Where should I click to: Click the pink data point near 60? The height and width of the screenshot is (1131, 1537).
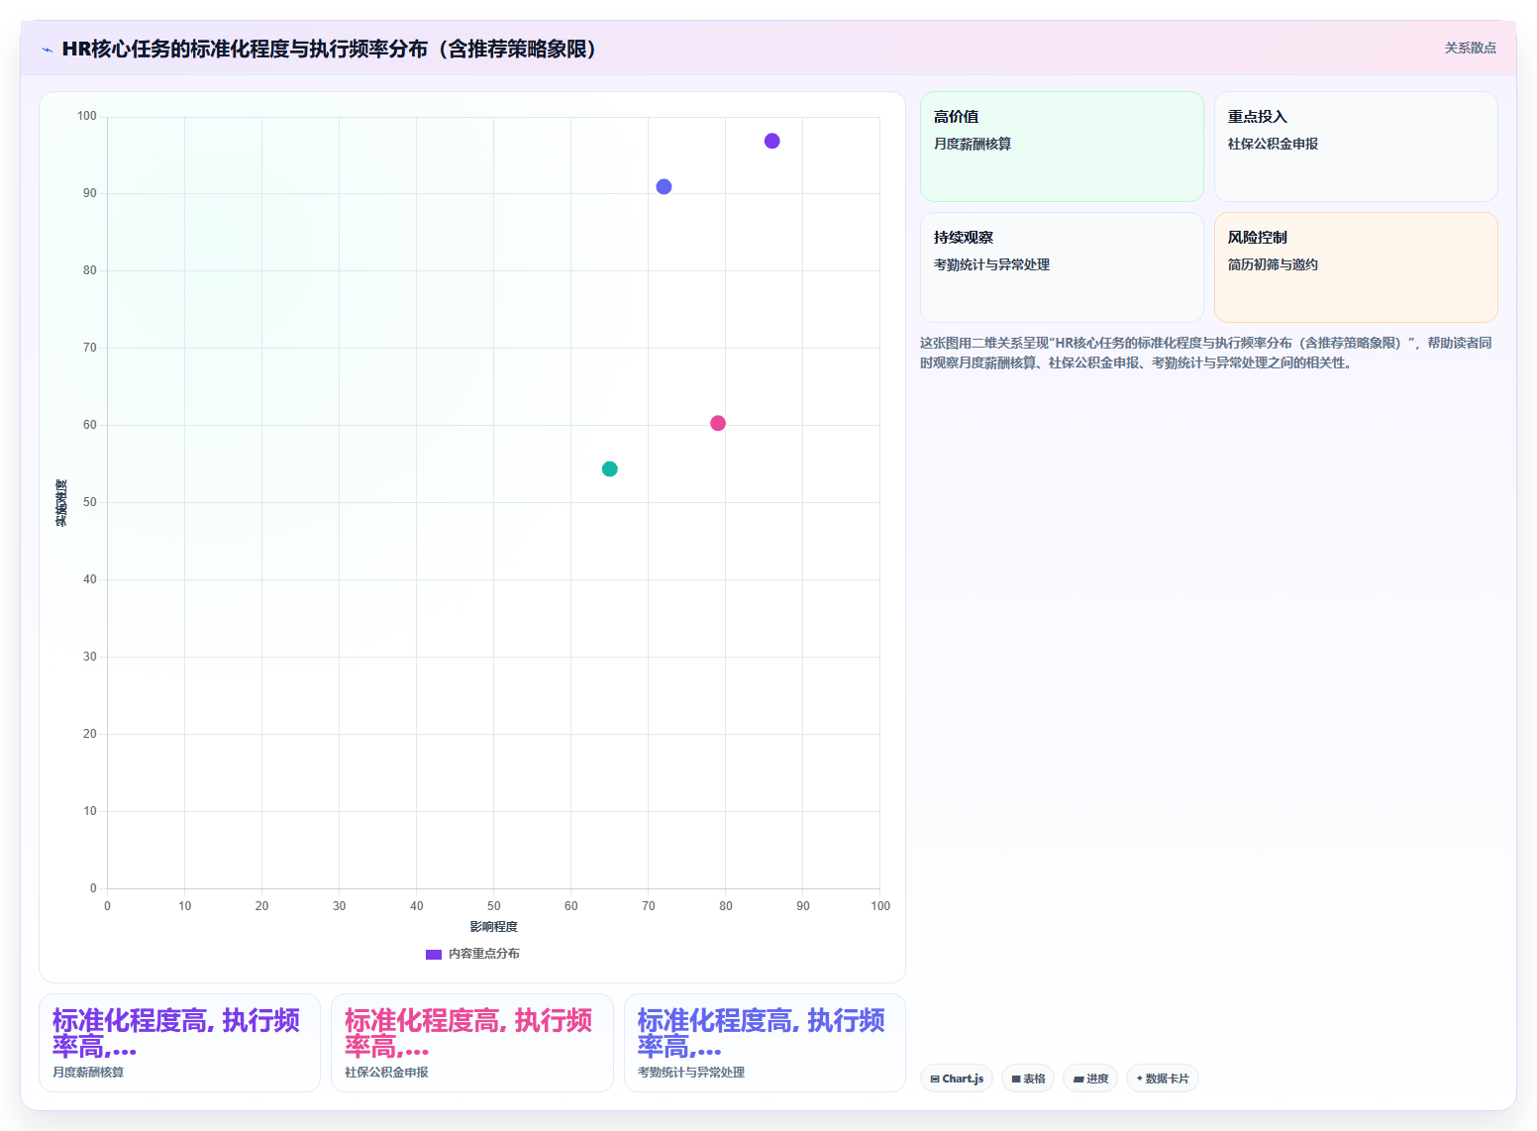(x=718, y=423)
